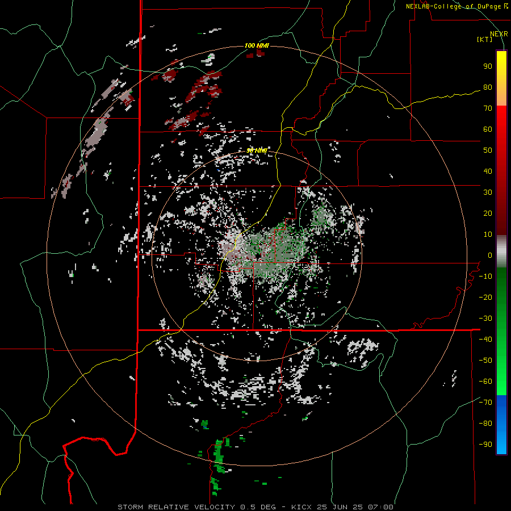This screenshot has width=511, height=511.
Task: Click the -40 value on color scale
Action: 485,340
